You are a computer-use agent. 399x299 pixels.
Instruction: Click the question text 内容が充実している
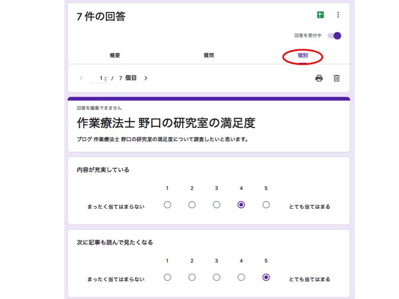click(x=103, y=170)
